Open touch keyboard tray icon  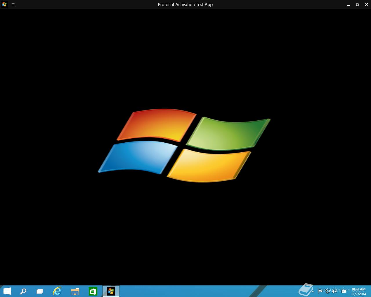click(344, 291)
